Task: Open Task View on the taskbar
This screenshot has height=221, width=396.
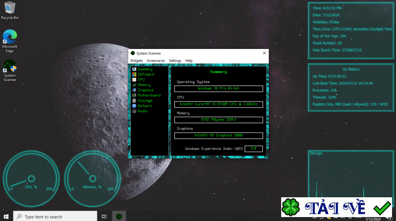Action: pyautogui.click(x=104, y=217)
